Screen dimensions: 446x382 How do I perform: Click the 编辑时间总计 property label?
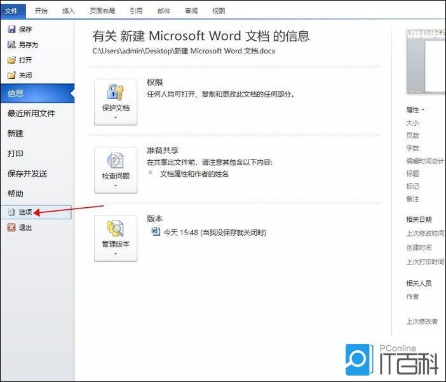click(x=425, y=161)
